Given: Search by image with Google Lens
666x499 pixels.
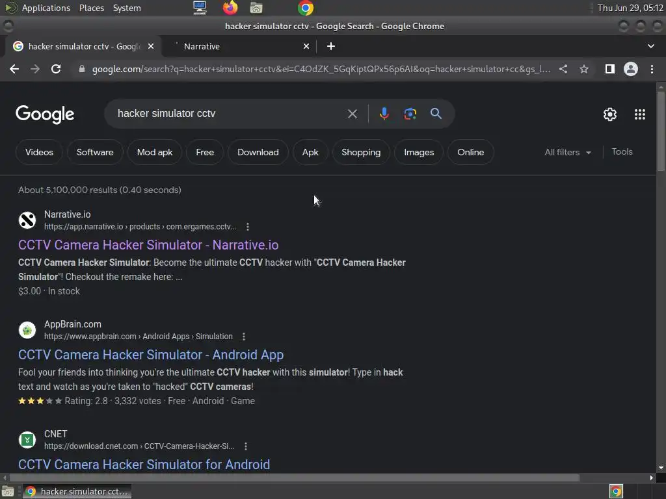Looking at the screenshot, I should tap(410, 114).
